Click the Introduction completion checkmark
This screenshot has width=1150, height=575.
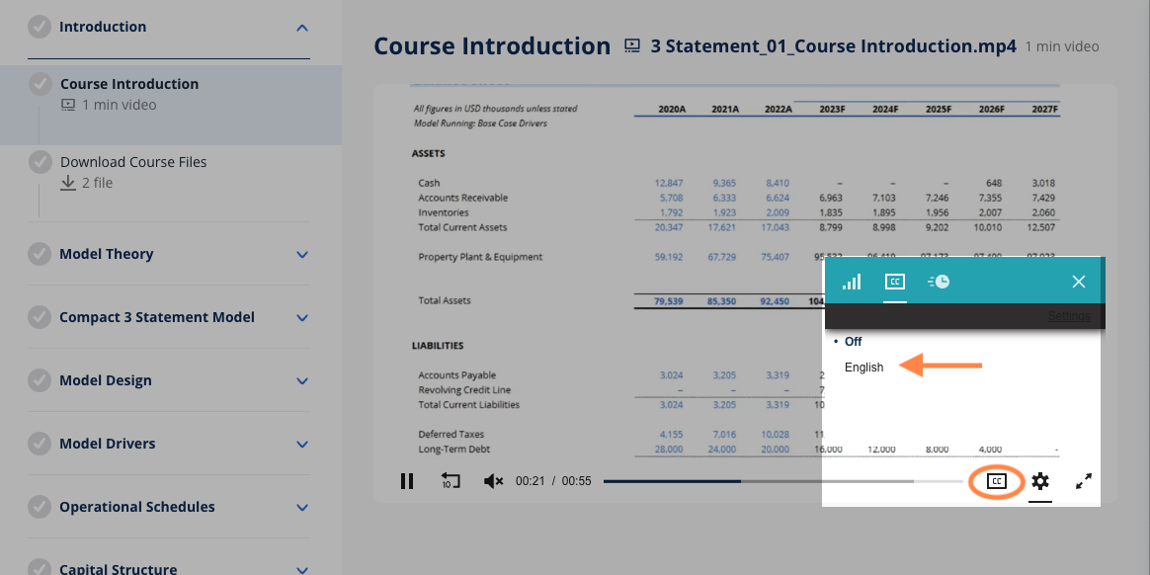(40, 27)
